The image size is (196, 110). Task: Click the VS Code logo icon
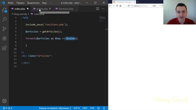(x=3, y=3)
